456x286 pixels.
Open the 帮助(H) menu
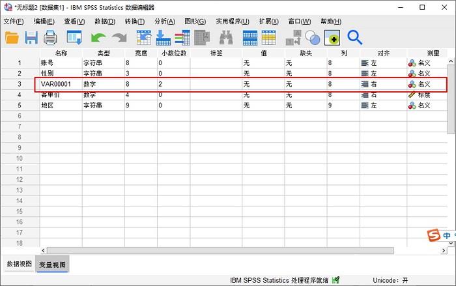click(331, 21)
